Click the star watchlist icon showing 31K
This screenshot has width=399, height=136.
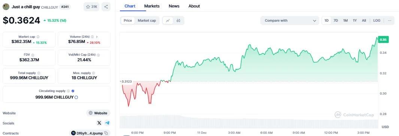tap(91, 7)
